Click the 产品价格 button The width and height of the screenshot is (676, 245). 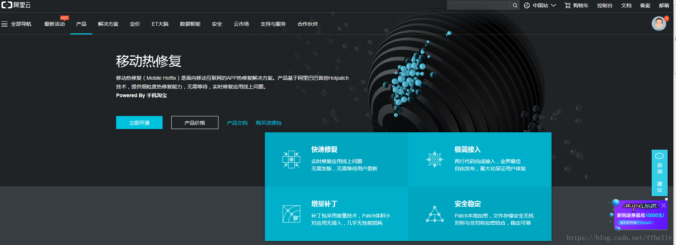[x=195, y=122]
